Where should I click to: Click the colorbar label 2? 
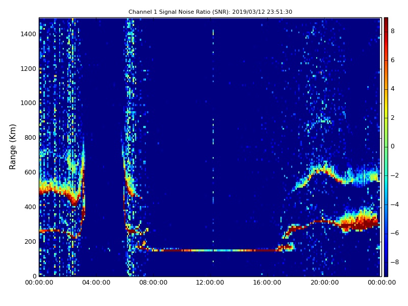click(393, 118)
